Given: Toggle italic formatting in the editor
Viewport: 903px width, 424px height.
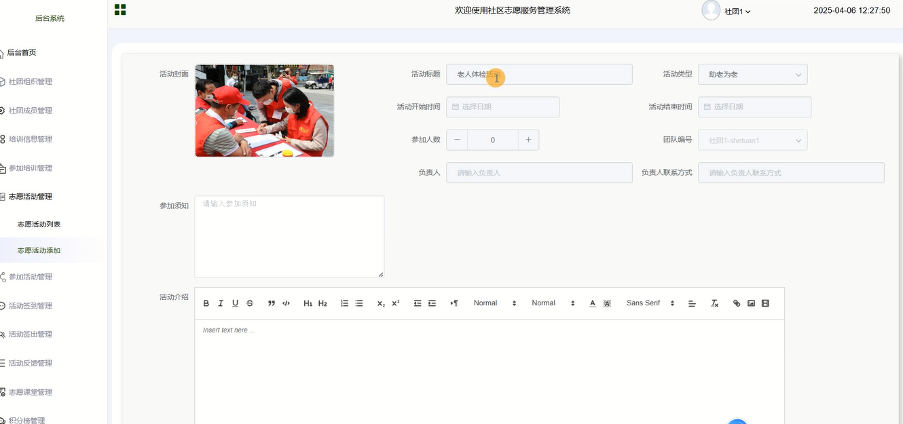Looking at the screenshot, I should pyautogui.click(x=221, y=303).
